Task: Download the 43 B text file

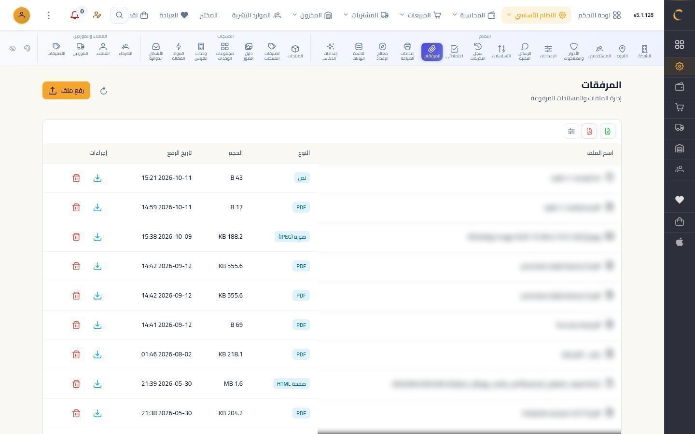Action: pos(97,178)
